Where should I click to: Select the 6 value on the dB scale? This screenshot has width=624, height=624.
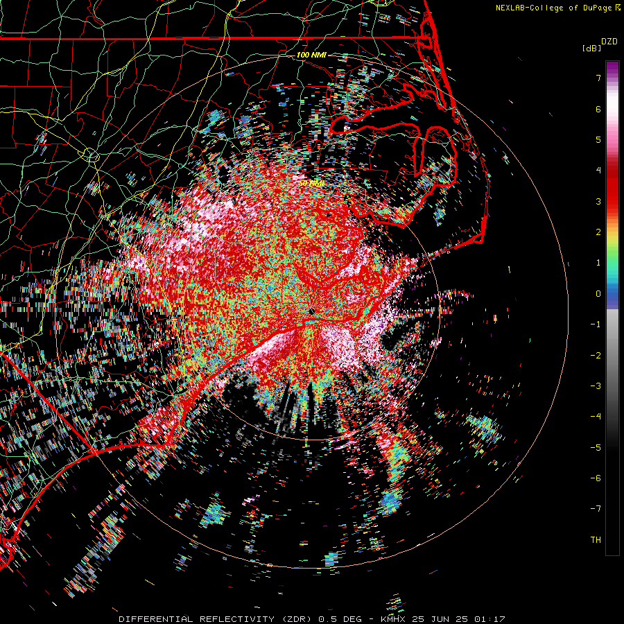click(x=598, y=109)
